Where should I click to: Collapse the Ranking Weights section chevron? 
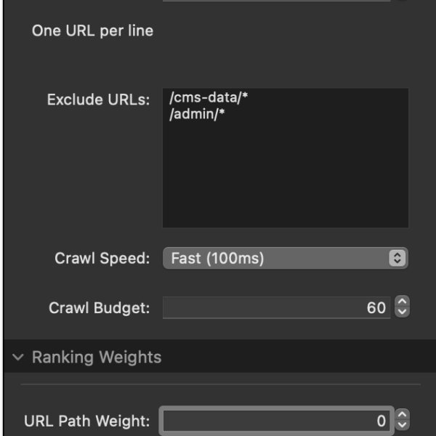click(x=18, y=357)
